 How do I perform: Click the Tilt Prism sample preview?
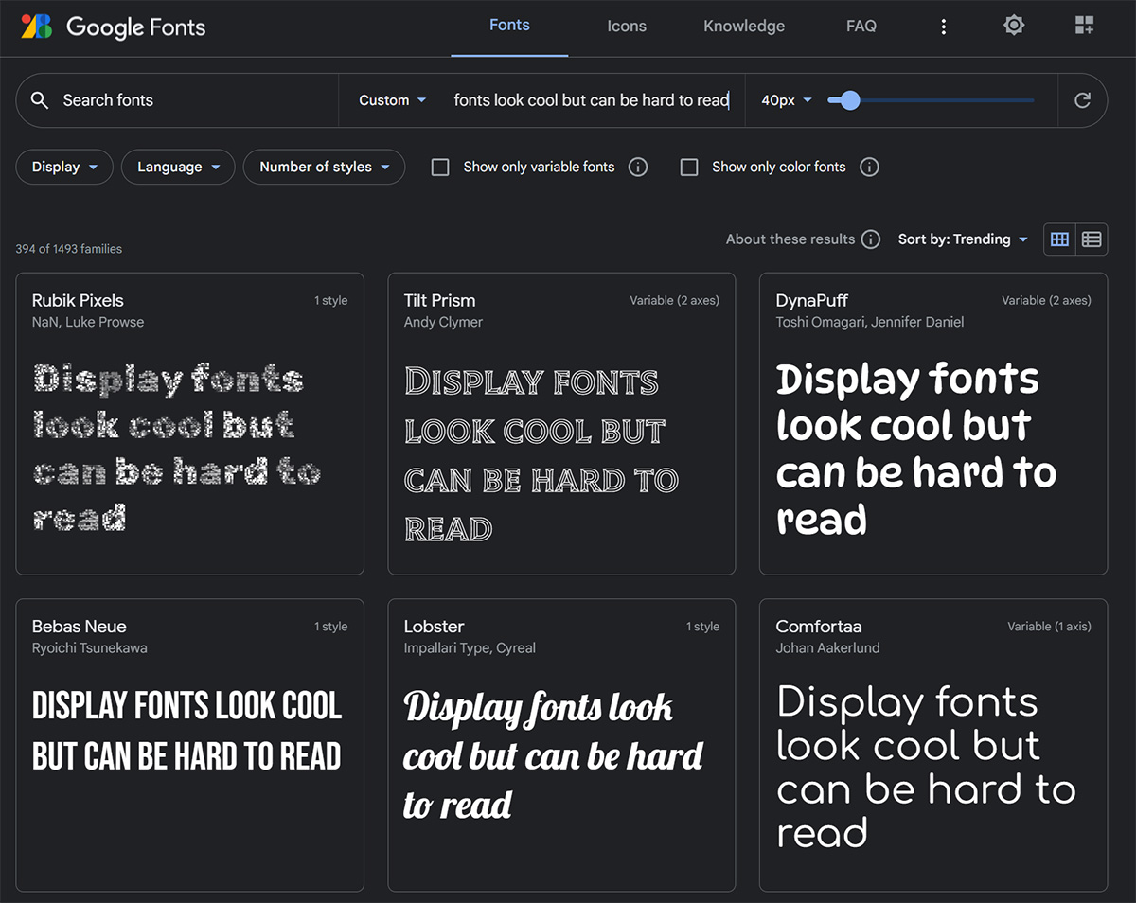[541, 455]
